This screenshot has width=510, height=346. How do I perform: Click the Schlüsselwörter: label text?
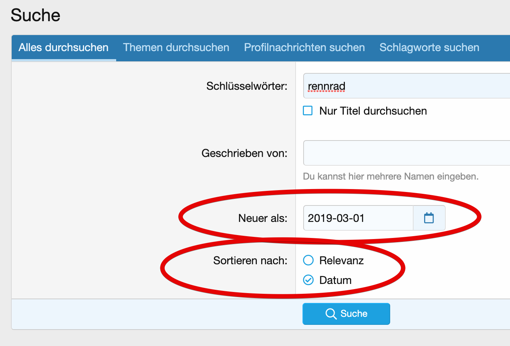[x=247, y=86]
